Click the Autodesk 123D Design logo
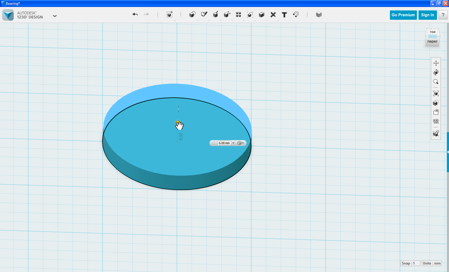 pyautogui.click(x=8, y=15)
